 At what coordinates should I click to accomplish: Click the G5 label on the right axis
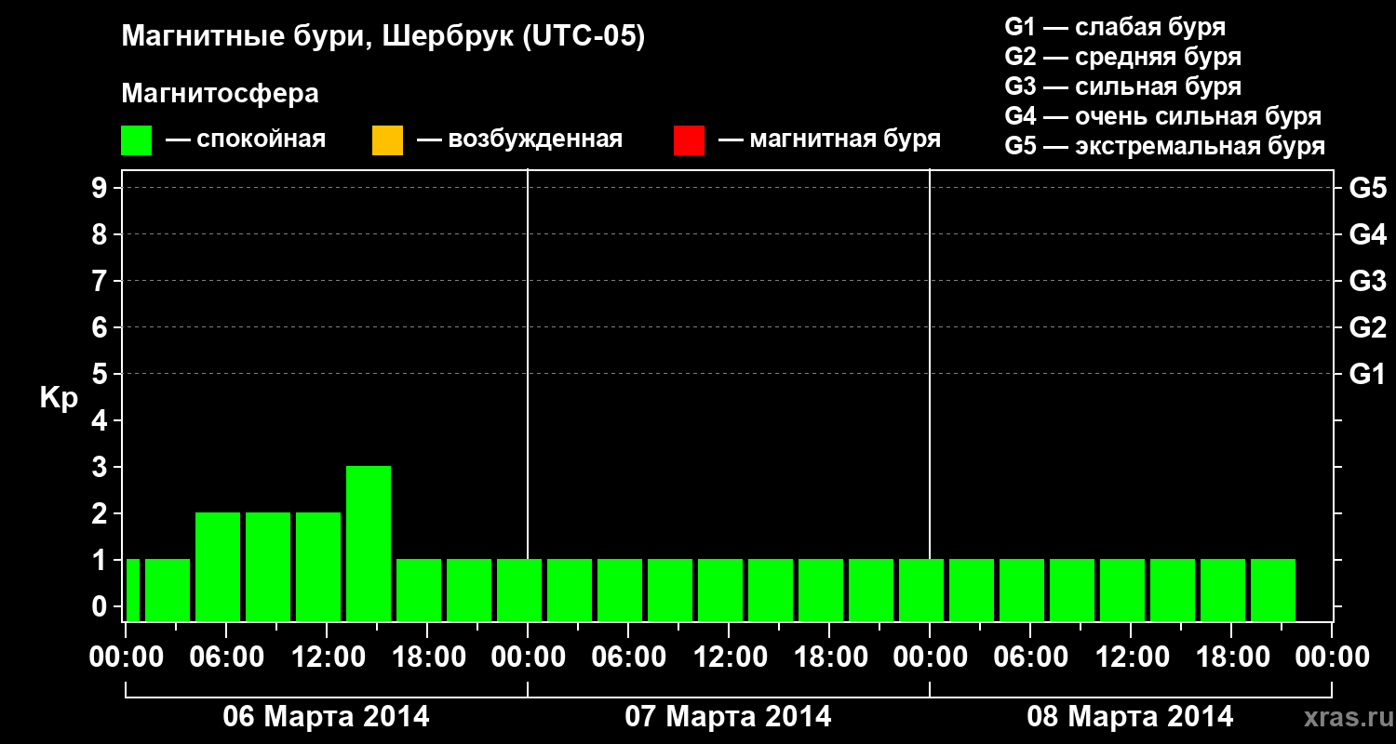(1367, 188)
